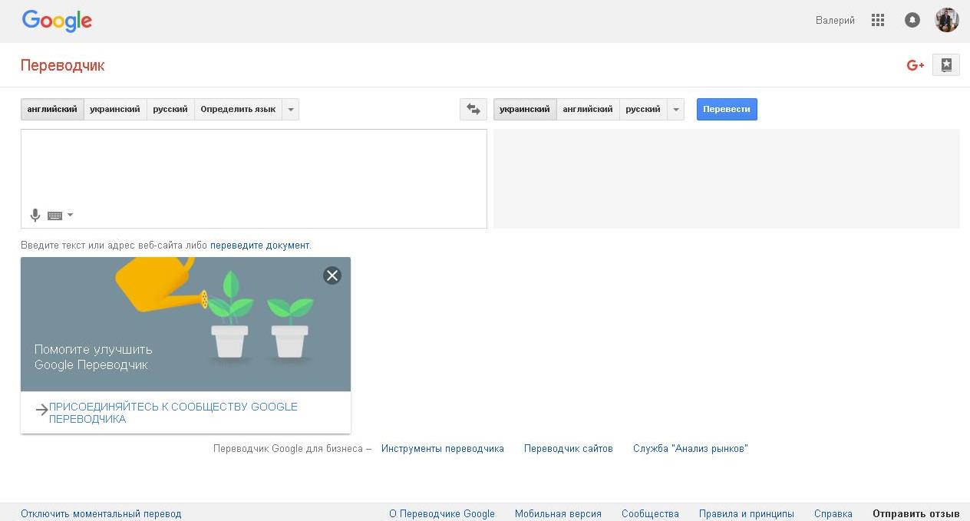The height and width of the screenshot is (521, 970).
Task: Select украинский as target language
Action: pos(525,109)
